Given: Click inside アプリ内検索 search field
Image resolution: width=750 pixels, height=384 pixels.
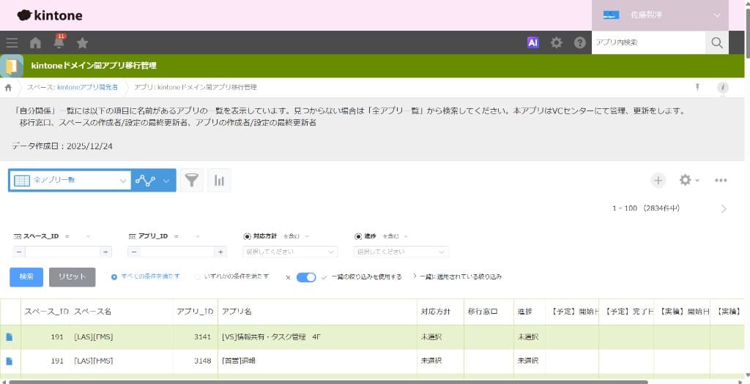Looking at the screenshot, I should tap(648, 42).
